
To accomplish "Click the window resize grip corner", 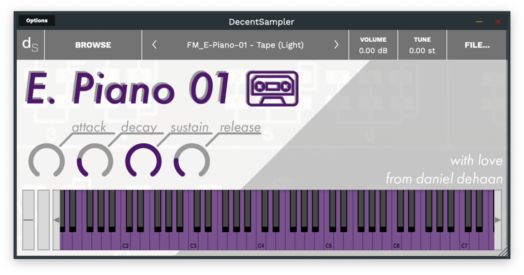I will pyautogui.click(x=503, y=252).
